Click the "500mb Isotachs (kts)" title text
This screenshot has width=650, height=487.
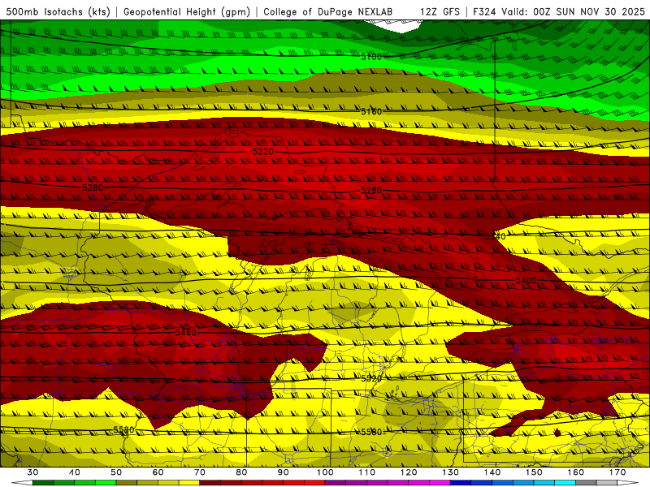click(x=58, y=12)
